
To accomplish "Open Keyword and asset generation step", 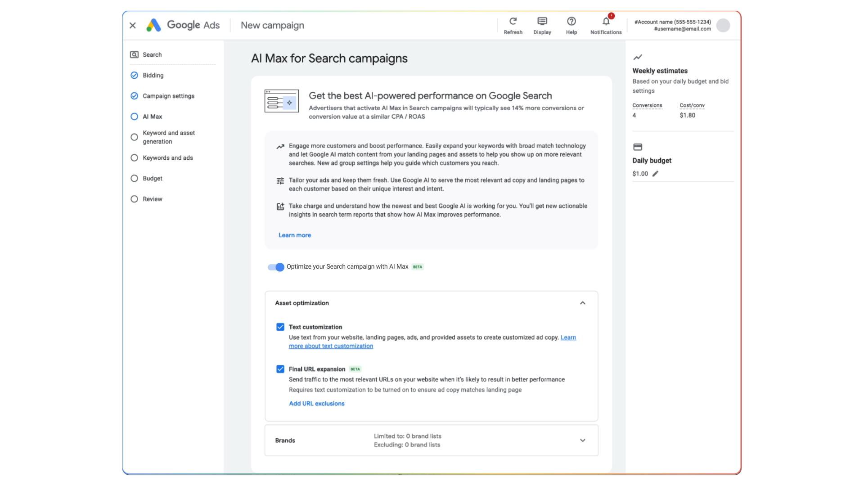I will pos(169,137).
